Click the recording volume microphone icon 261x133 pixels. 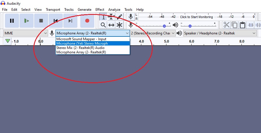[131, 25]
